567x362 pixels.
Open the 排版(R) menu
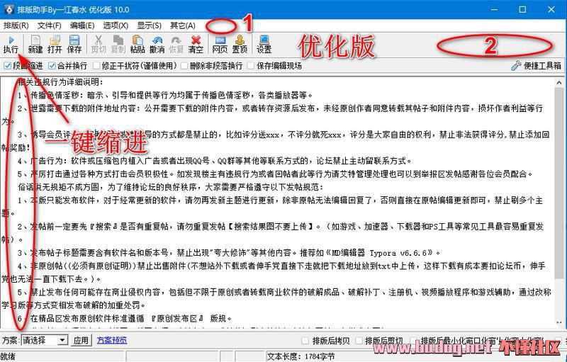pos(16,26)
